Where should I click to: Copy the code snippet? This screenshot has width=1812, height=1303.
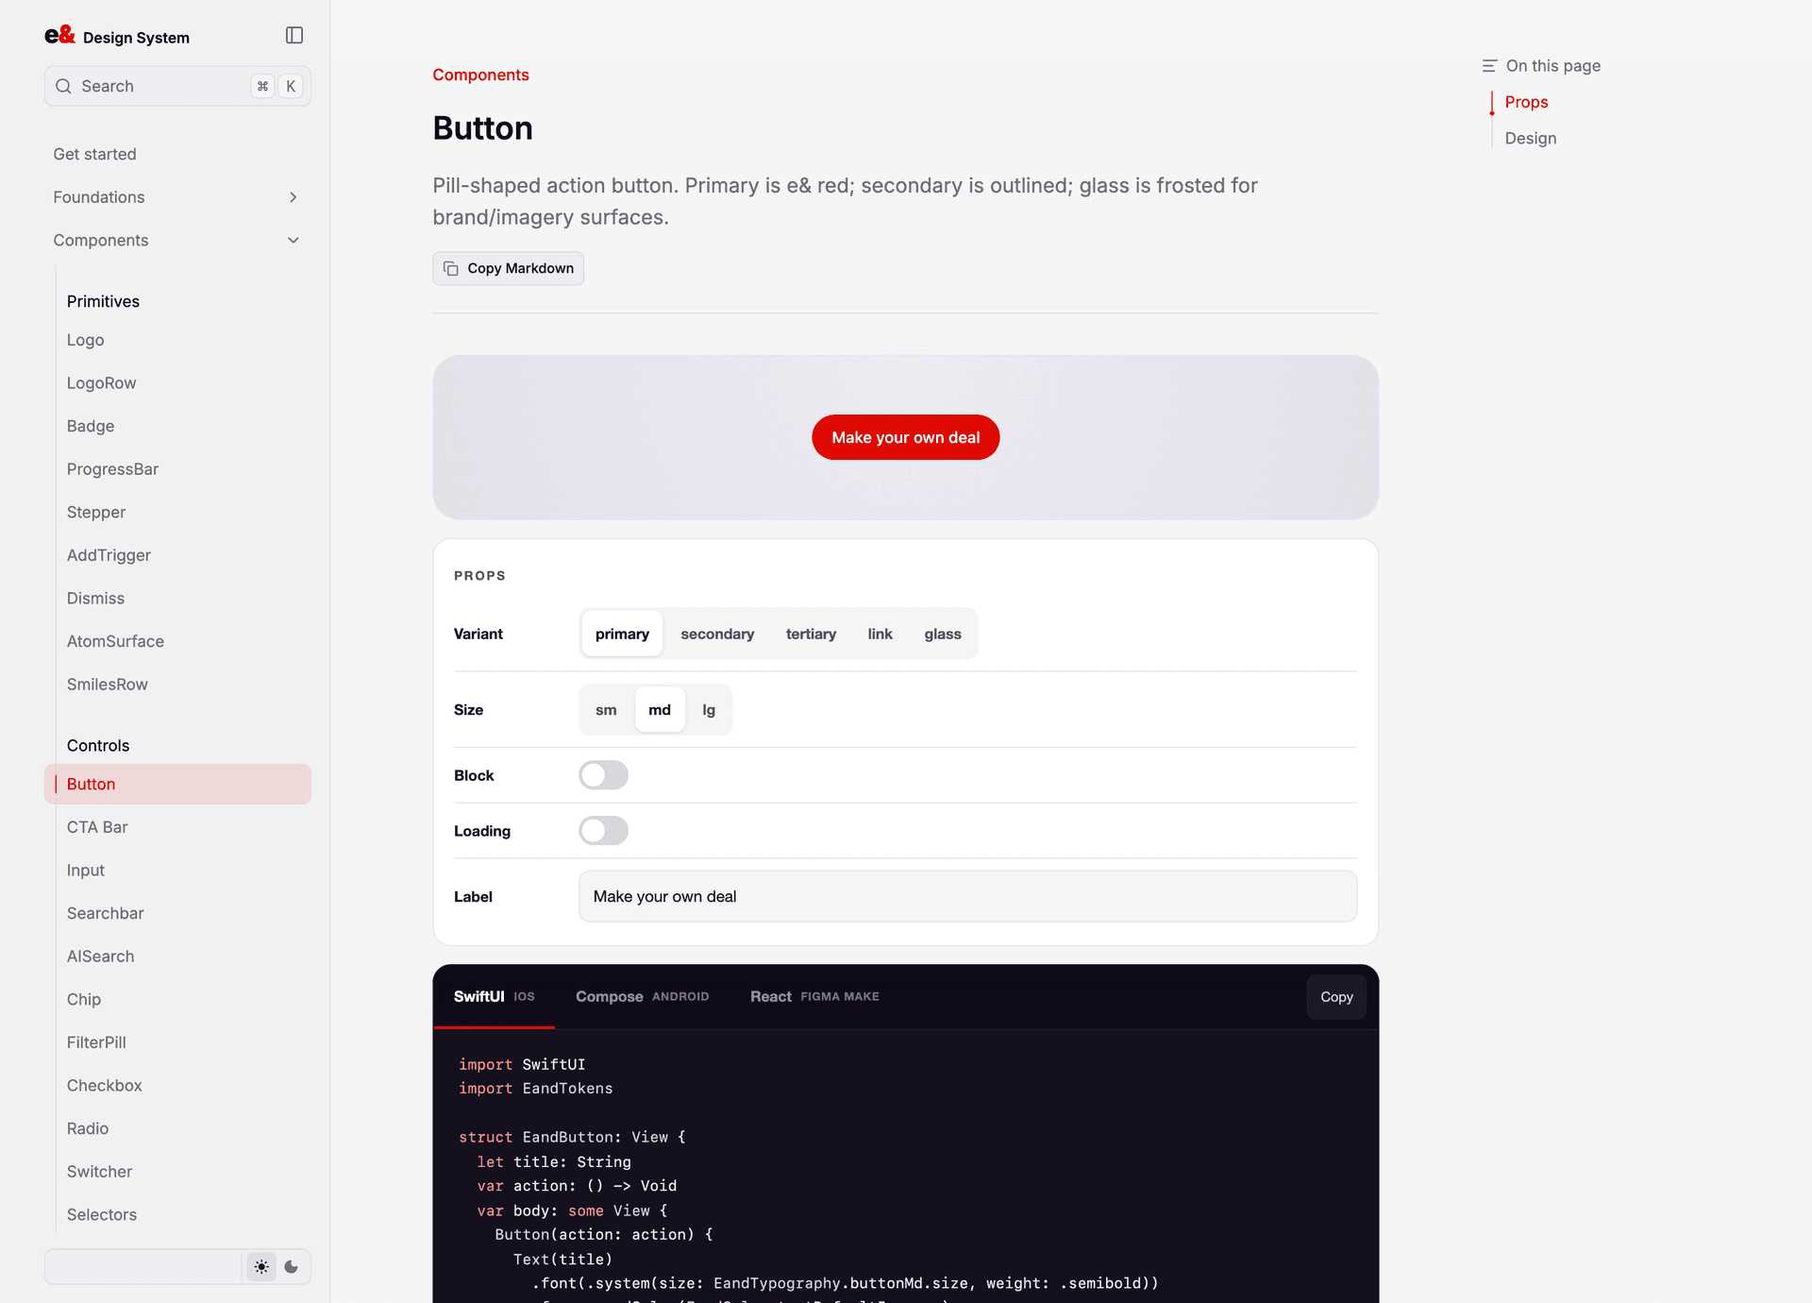pyautogui.click(x=1336, y=997)
